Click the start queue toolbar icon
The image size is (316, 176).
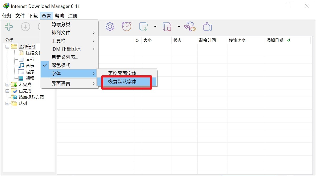pos(144,27)
